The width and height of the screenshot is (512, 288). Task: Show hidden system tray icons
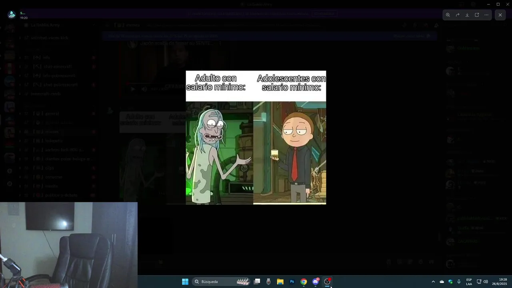(433, 282)
